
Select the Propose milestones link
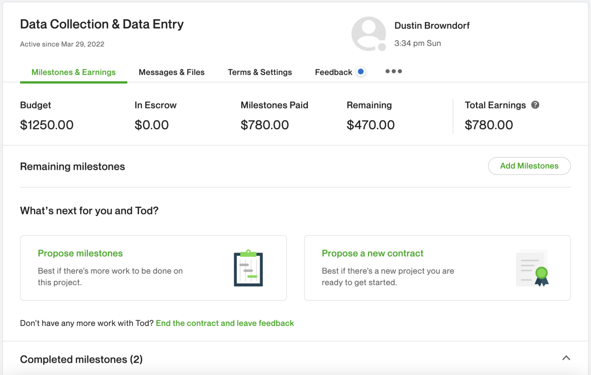point(80,253)
